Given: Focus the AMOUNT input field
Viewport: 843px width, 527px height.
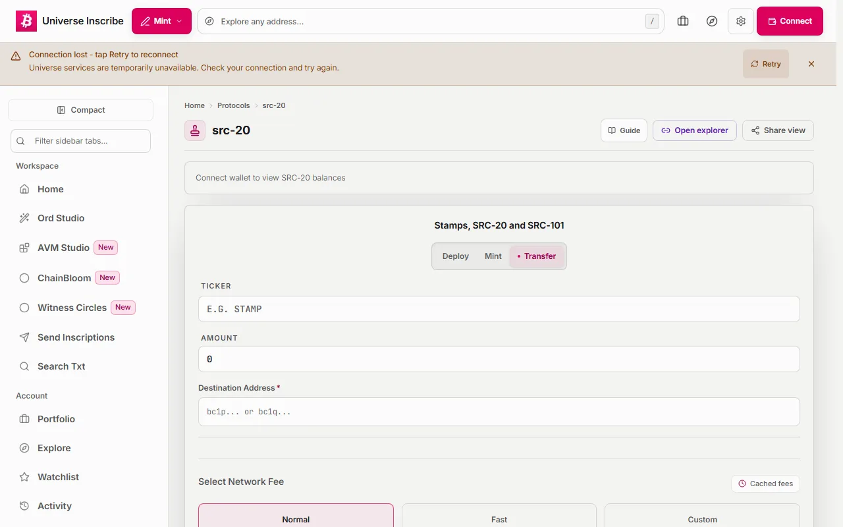Looking at the screenshot, I should [x=499, y=359].
